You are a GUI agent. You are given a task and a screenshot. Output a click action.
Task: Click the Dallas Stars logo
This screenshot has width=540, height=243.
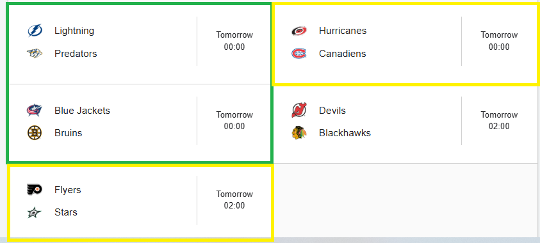click(x=35, y=212)
